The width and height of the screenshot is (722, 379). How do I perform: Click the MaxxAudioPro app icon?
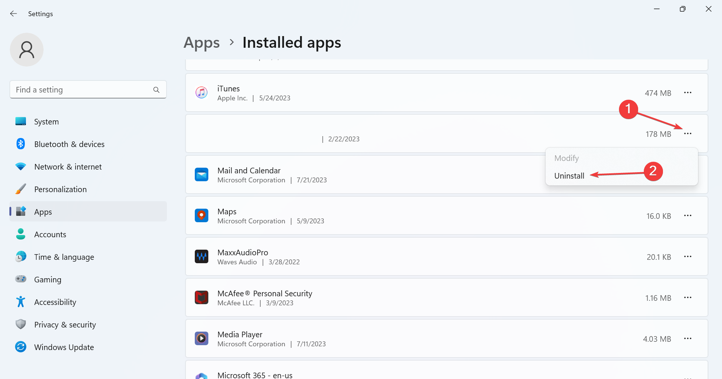click(x=202, y=256)
